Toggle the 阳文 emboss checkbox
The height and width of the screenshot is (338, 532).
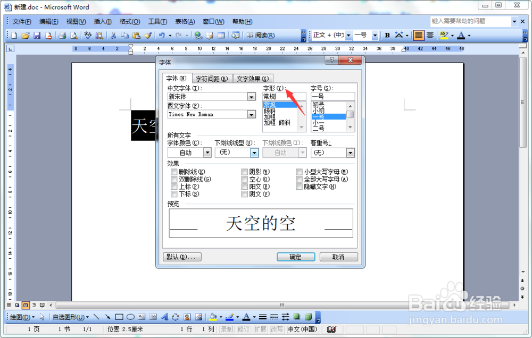pos(245,187)
